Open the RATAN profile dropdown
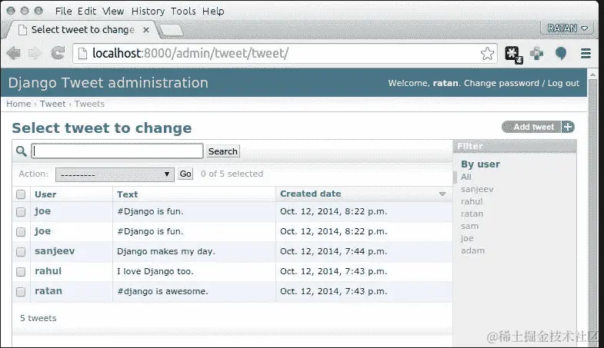604x348 pixels. click(x=566, y=28)
